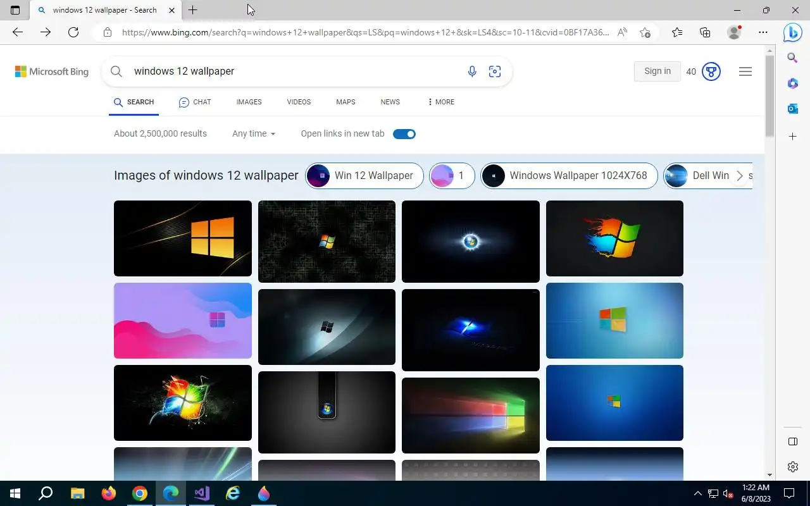Open the colorful glowing Windows 10 style thumbnail

pos(471,416)
